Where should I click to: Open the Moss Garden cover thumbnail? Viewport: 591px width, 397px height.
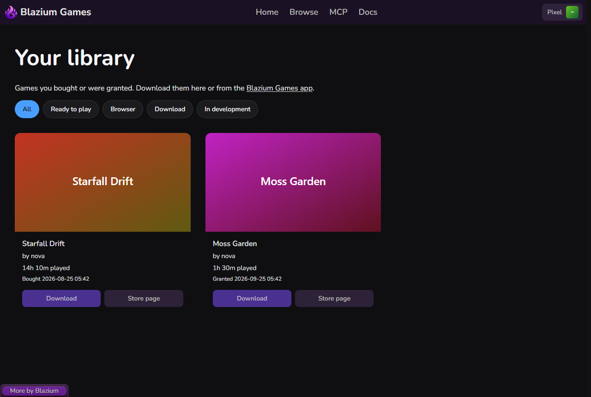pyautogui.click(x=293, y=182)
